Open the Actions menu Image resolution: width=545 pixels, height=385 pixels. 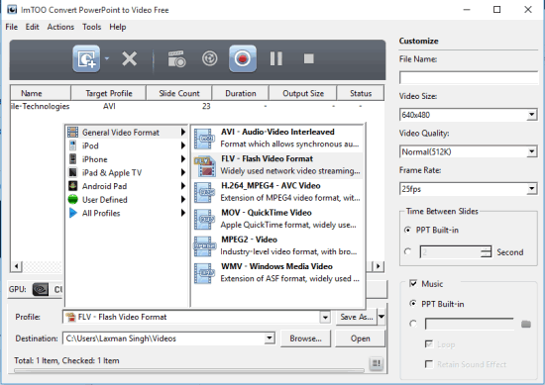point(60,27)
